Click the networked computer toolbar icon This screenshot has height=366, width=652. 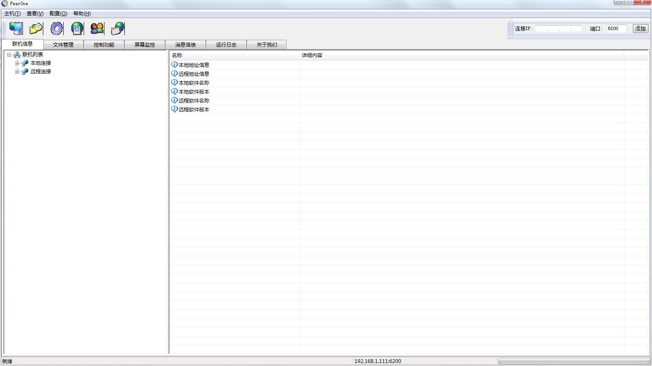(16, 28)
